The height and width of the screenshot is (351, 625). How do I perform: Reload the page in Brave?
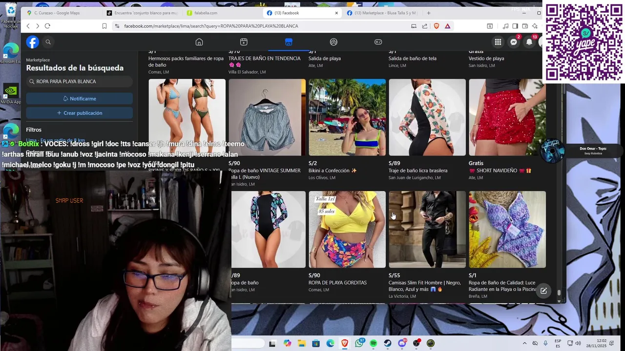47,26
